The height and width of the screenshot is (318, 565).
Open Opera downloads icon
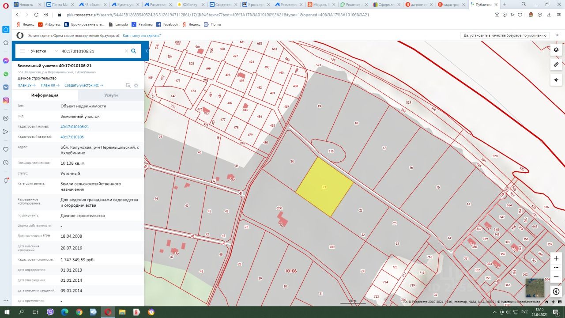tap(549, 15)
